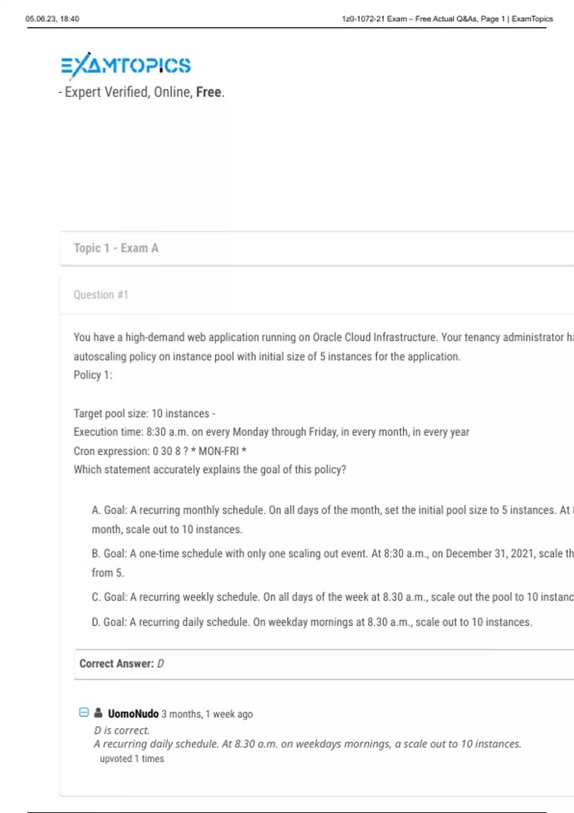Click the ExamTopics logo
This screenshot has width=574, height=813.
pyautogui.click(x=126, y=66)
